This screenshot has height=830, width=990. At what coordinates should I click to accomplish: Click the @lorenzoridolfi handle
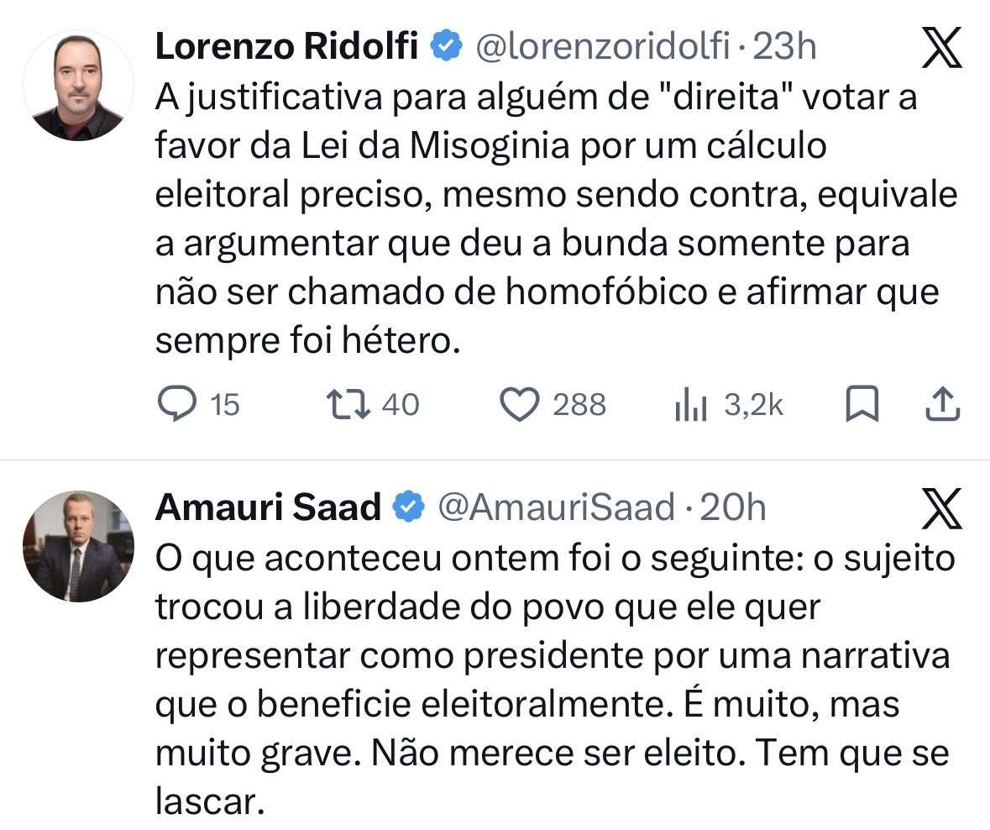tap(602, 48)
